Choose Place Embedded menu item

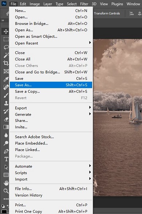pyautogui.click(x=51, y=143)
